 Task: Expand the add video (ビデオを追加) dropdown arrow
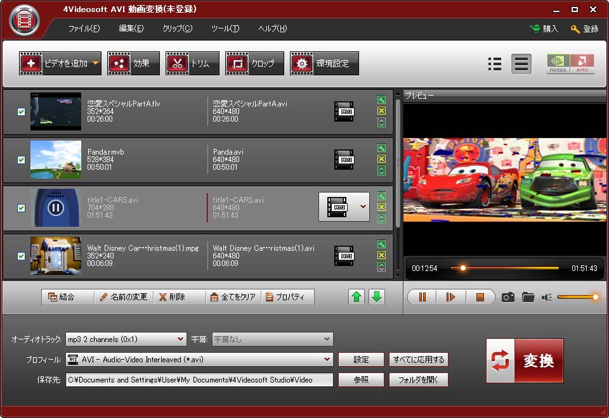click(95, 63)
